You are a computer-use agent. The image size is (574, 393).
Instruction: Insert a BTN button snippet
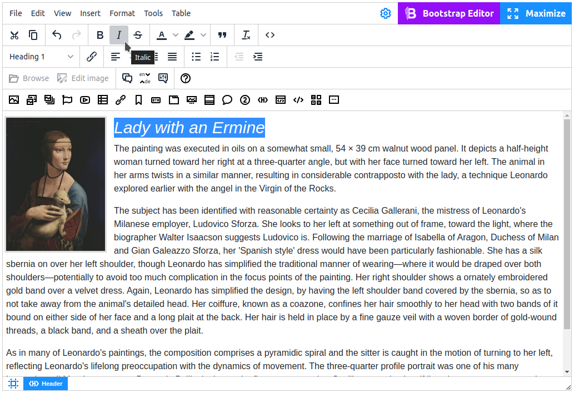[x=156, y=100]
